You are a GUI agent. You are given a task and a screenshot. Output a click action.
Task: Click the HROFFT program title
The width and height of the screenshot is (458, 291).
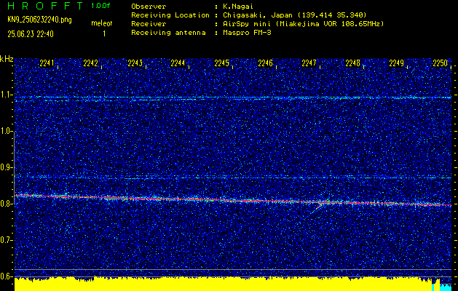click(45, 6)
